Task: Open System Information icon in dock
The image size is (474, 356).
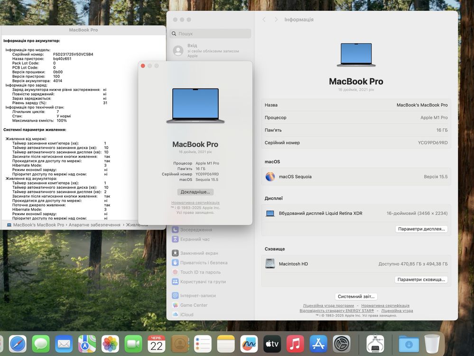Action: coord(375,344)
